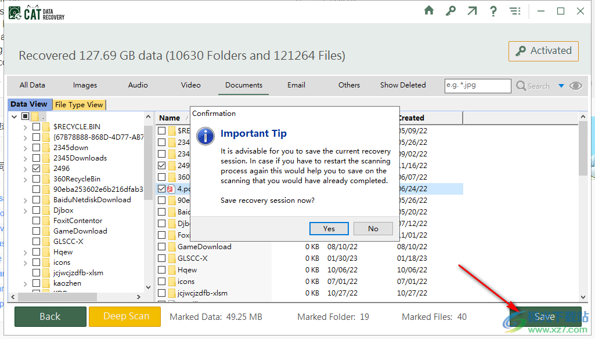The image size is (595, 339).
Task: Click the key icon on the Activated button
Action: [x=520, y=51]
